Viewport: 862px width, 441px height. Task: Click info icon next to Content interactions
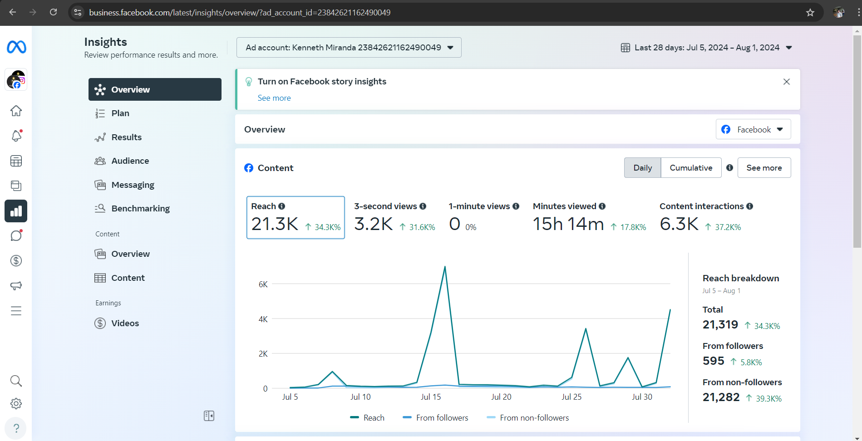(x=749, y=206)
